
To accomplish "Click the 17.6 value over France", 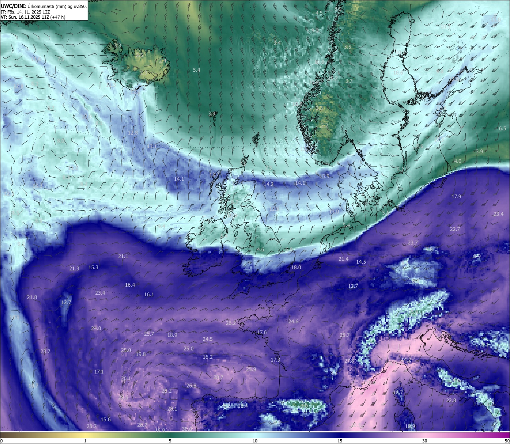I will point(262,332).
